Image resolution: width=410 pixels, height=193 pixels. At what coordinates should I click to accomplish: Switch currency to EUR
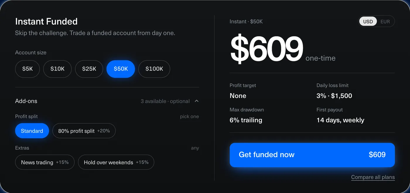385,21
